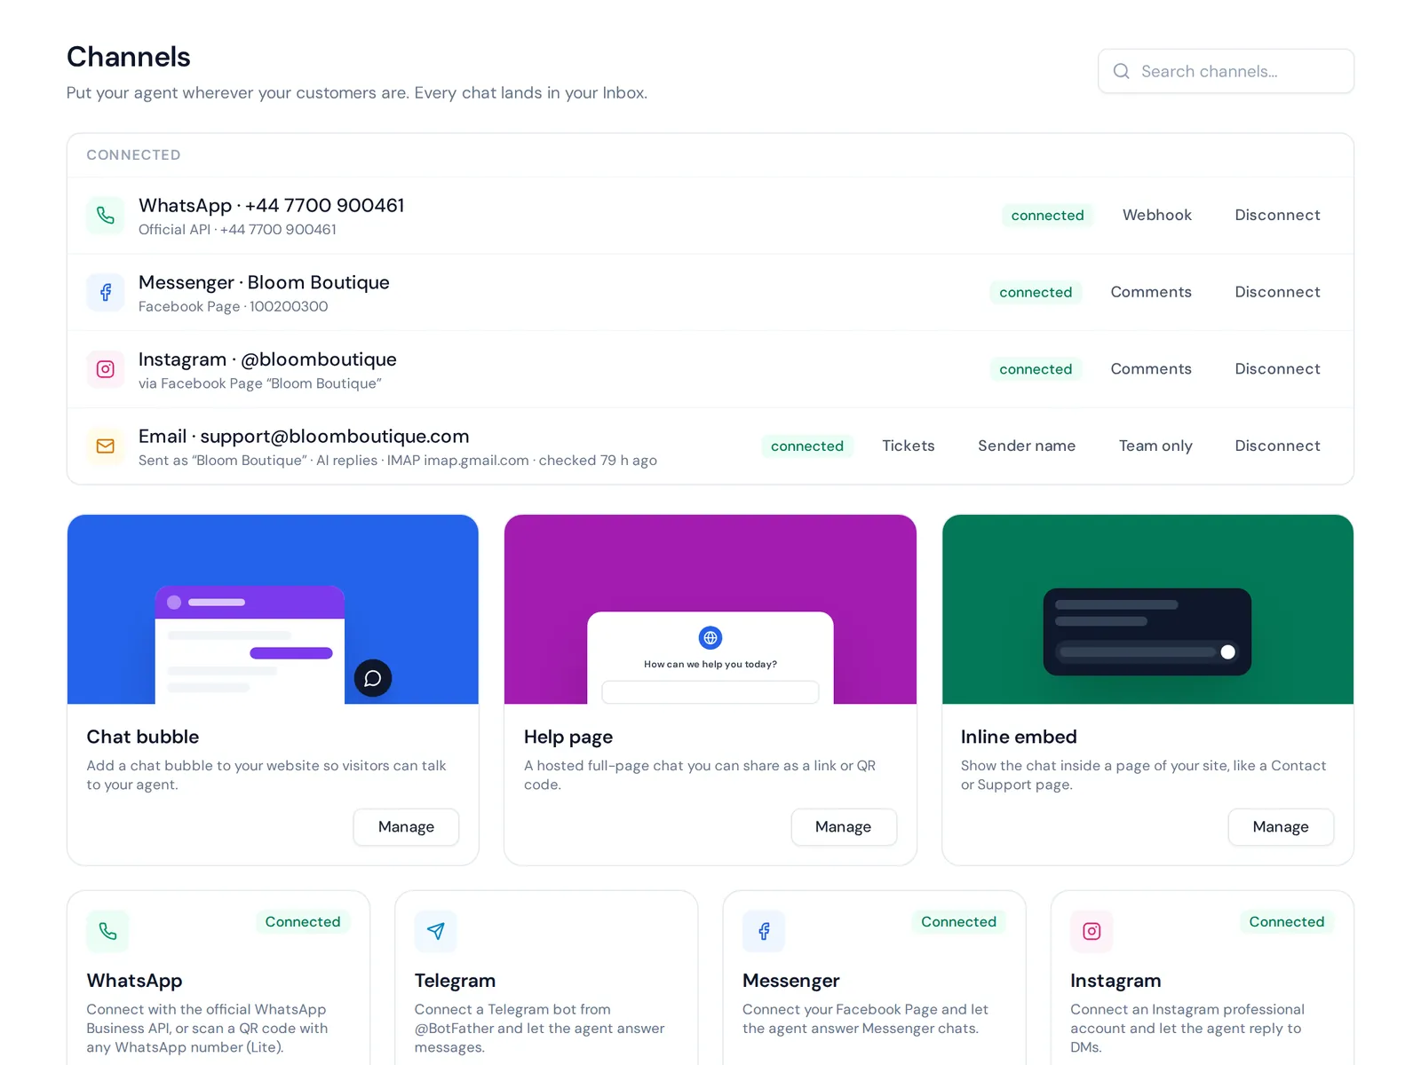1421x1065 pixels.
Task: Open the Telegram channel card title
Action: click(x=455, y=981)
